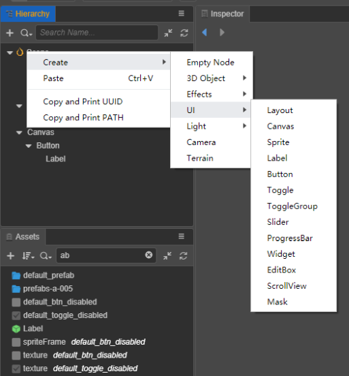Open the prefabs-a-005 folder in Assets
Viewport: 349px width, 376px height.
pyautogui.click(x=42, y=289)
